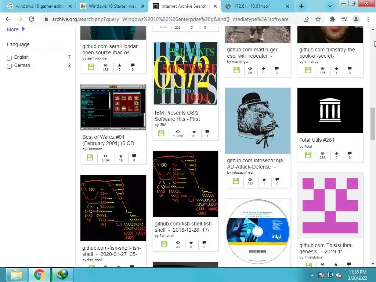
Task: Click favorites star on IBM Presents OS/2 card
Action: [194, 132]
